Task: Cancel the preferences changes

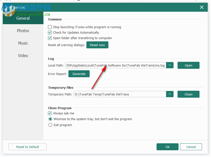Action: pyautogui.click(x=191, y=147)
